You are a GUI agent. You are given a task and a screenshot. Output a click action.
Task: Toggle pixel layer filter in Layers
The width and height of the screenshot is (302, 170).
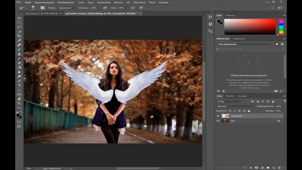coord(252,102)
